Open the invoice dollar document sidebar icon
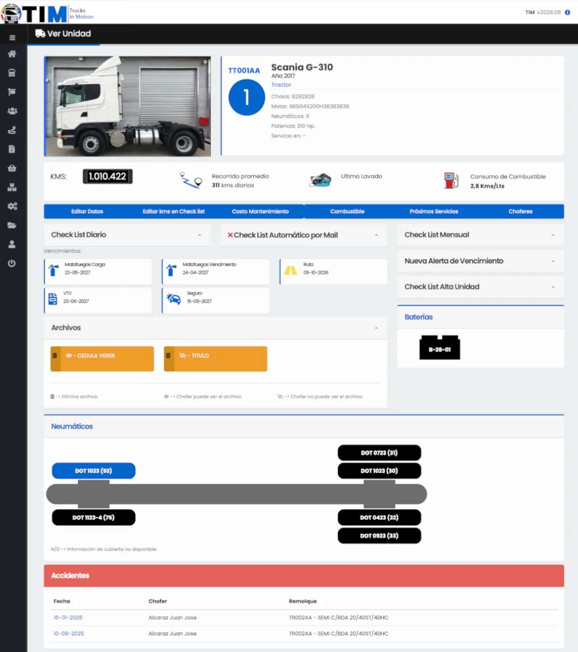Screen dimensions: 578x652 click(x=12, y=149)
